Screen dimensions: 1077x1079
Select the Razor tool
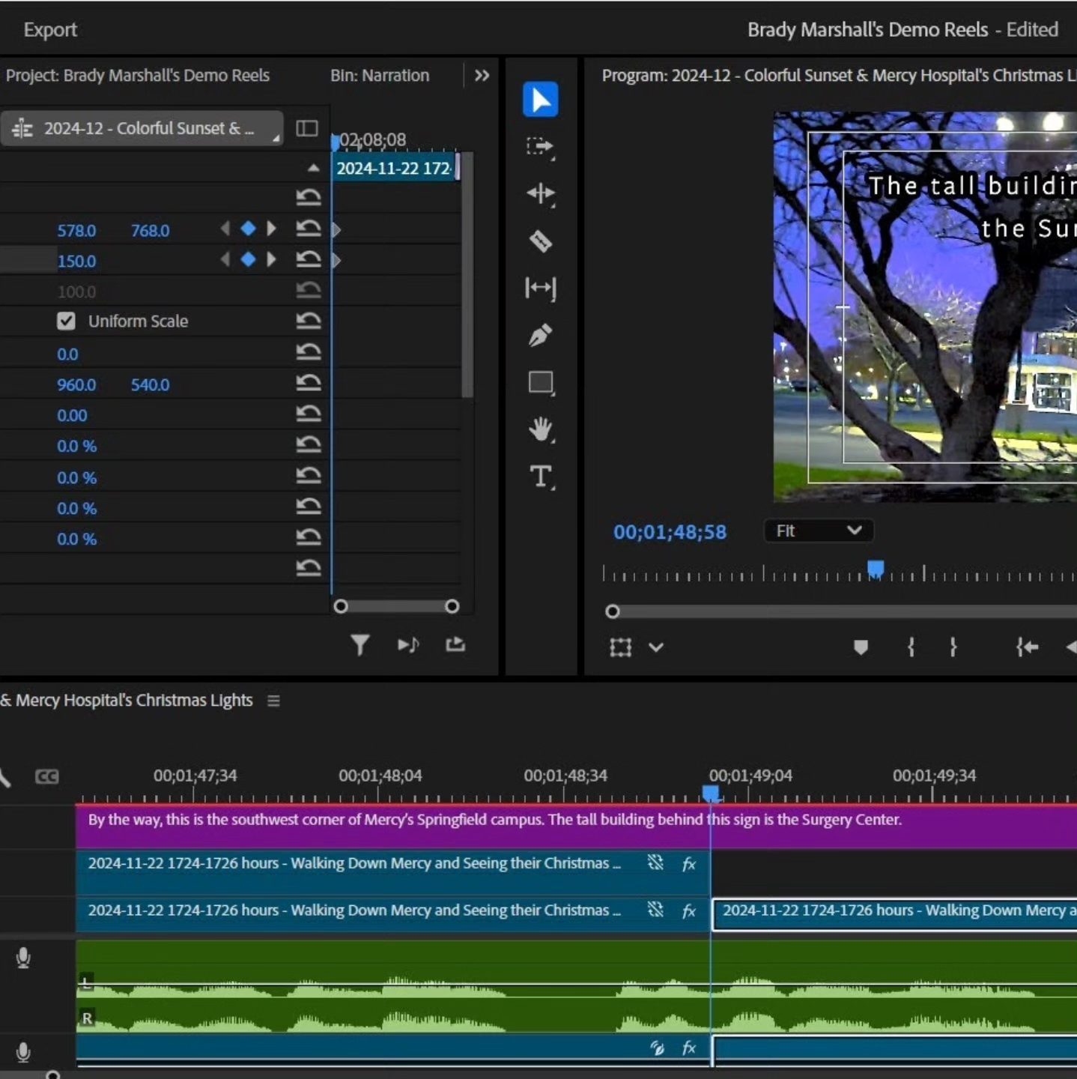(540, 241)
